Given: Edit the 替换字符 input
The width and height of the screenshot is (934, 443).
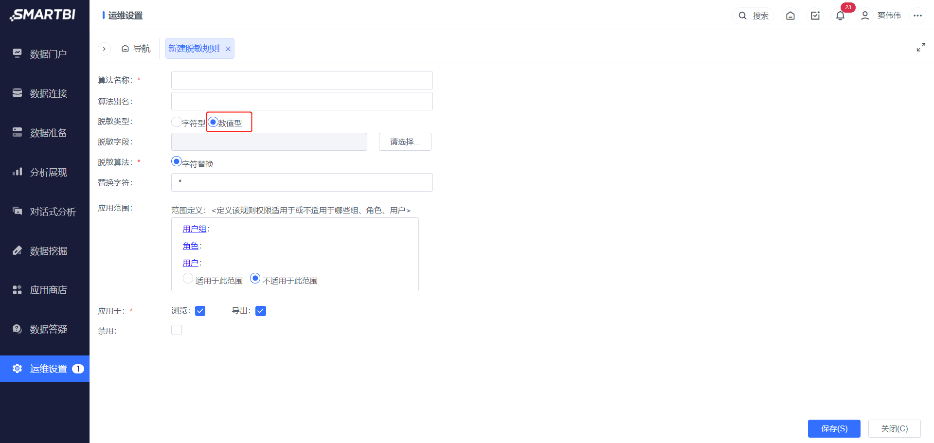Looking at the screenshot, I should (x=302, y=182).
